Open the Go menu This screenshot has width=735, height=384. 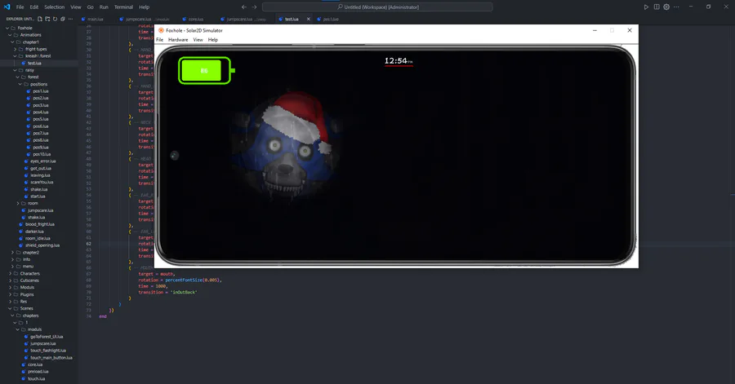(x=90, y=7)
